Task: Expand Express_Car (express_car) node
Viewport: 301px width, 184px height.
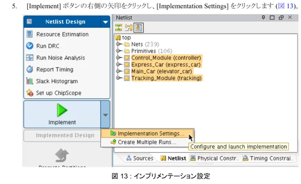Action: point(118,65)
